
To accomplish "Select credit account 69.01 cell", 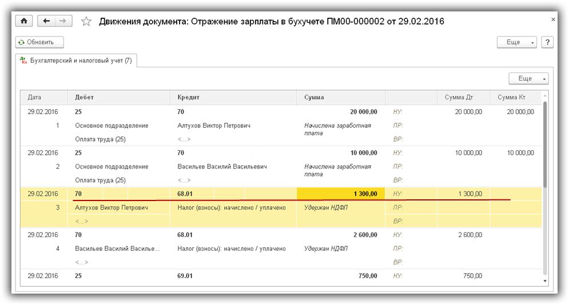I will pyautogui.click(x=185, y=276).
